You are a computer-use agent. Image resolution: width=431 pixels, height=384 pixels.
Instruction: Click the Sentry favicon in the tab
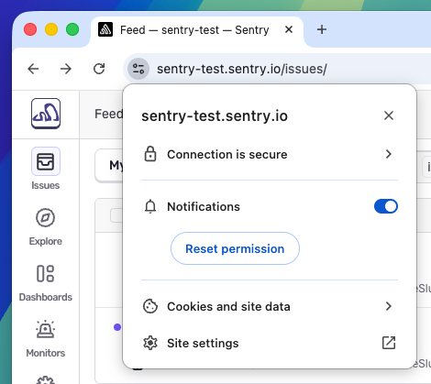[x=105, y=29]
